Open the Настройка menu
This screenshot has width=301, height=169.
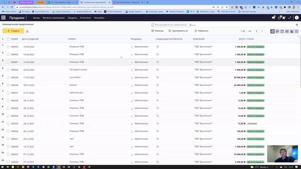point(99,18)
